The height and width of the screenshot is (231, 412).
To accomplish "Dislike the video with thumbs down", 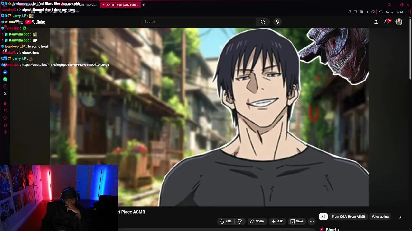I will pos(239,221).
